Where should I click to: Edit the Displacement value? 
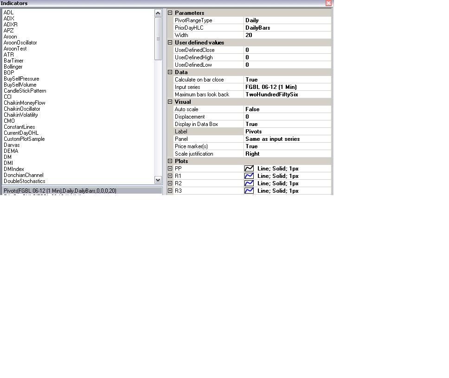[288, 117]
